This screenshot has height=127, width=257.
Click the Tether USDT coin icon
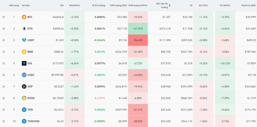click(x=24, y=40)
